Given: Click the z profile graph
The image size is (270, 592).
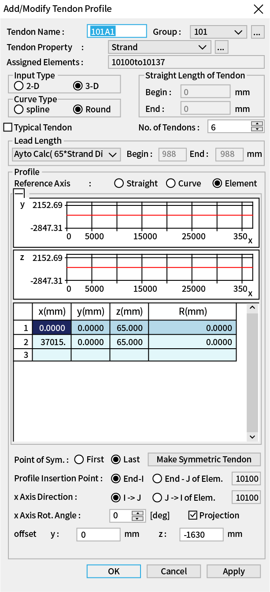Looking at the screenshot, I should pos(136,275).
